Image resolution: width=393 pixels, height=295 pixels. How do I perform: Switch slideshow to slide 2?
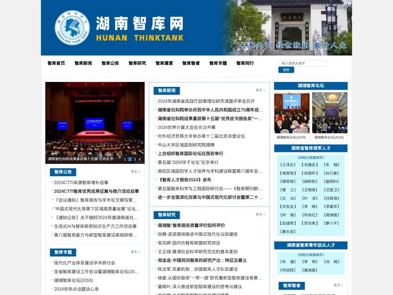pyautogui.click(x=129, y=159)
